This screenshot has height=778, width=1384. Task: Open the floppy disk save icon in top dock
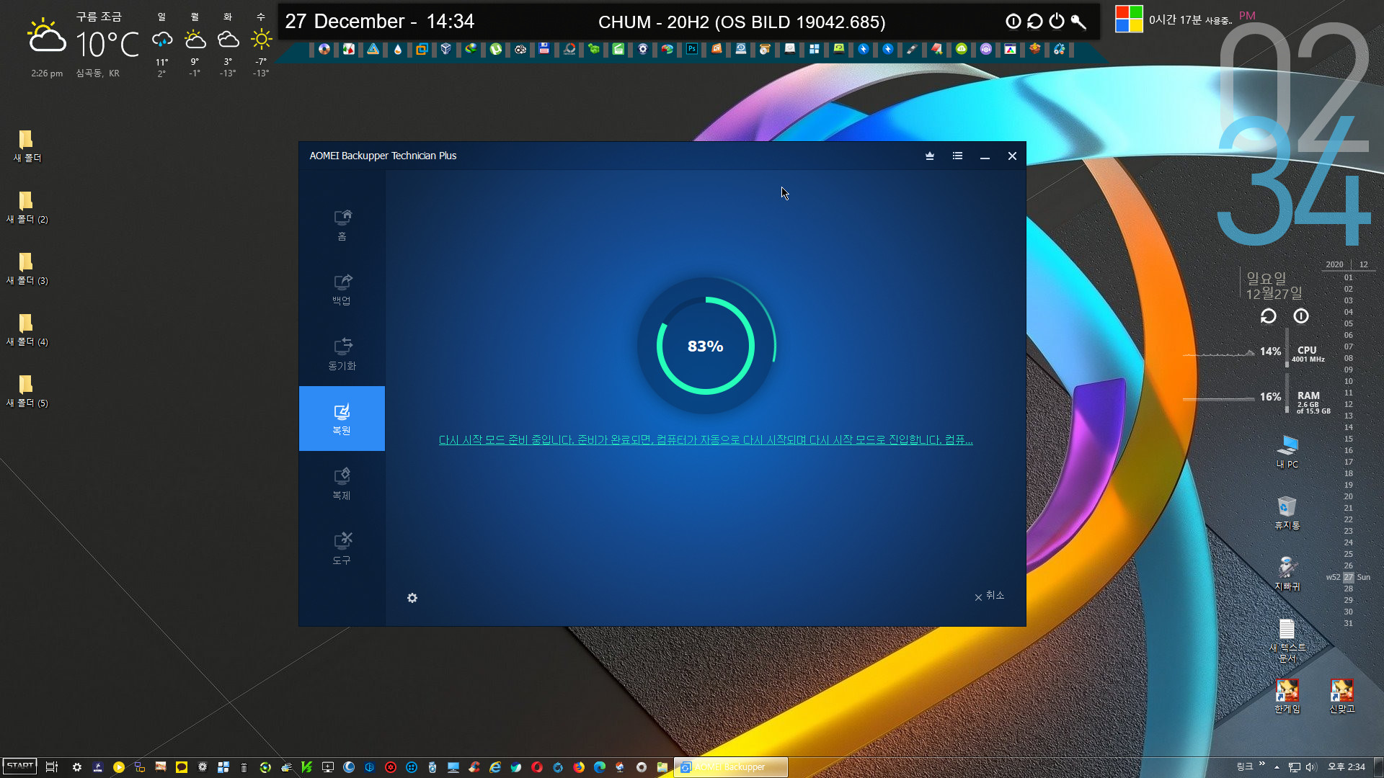(x=544, y=49)
